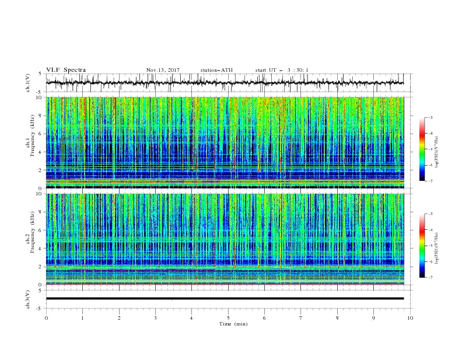Click the time axis tick label "10"
Image resolution: width=462 pixels, height=357 pixels.
[x=410, y=318]
